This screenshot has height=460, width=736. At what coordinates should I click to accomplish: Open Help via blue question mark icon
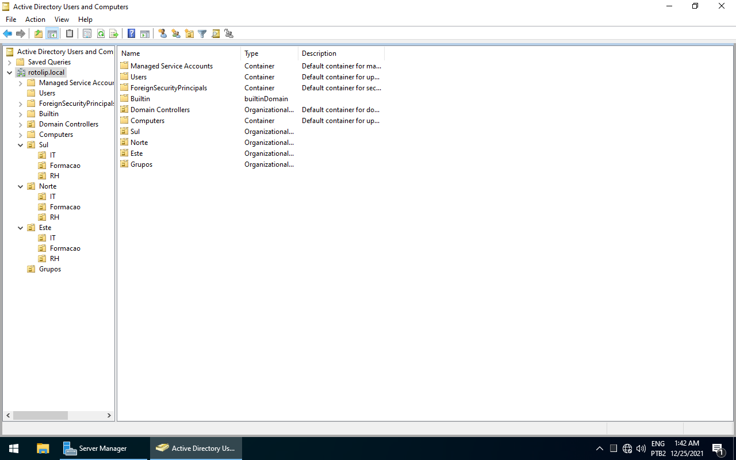click(131, 34)
